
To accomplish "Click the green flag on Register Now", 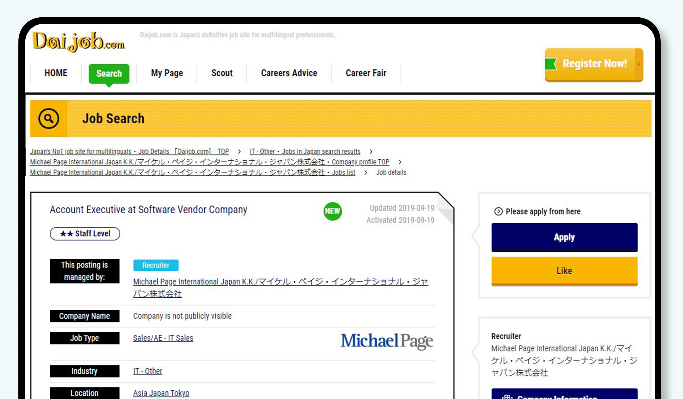I will 551,64.
